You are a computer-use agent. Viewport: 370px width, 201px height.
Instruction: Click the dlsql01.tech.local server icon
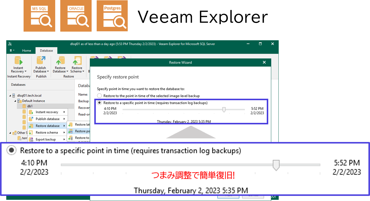coord(14,95)
